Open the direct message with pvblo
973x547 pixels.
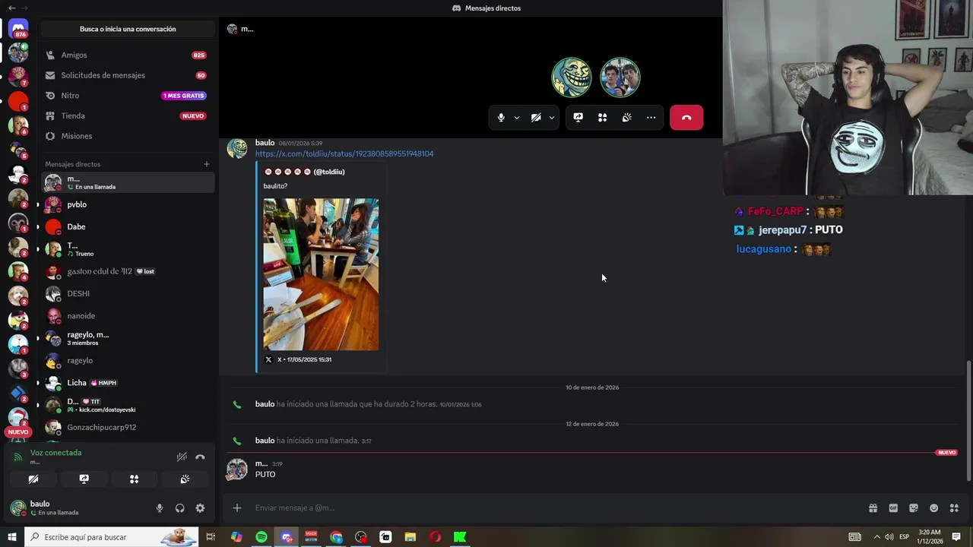(x=128, y=204)
